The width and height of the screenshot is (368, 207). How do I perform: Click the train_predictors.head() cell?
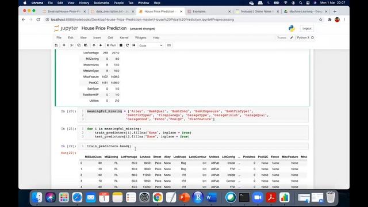click(x=193, y=146)
